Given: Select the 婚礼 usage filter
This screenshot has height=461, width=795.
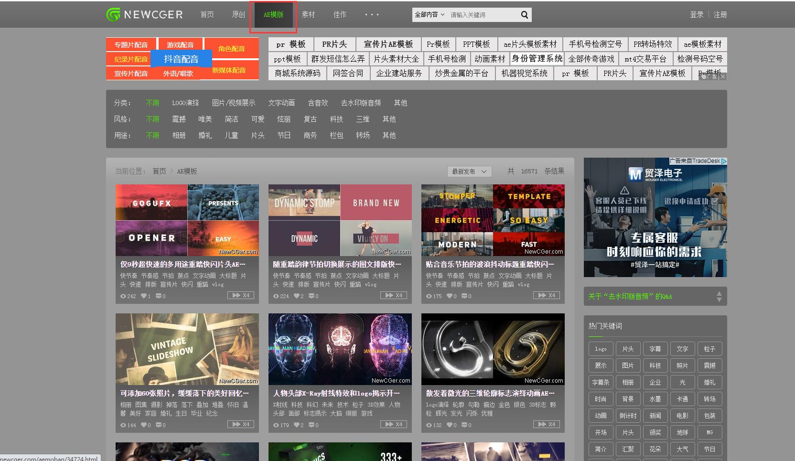Looking at the screenshot, I should point(205,135).
